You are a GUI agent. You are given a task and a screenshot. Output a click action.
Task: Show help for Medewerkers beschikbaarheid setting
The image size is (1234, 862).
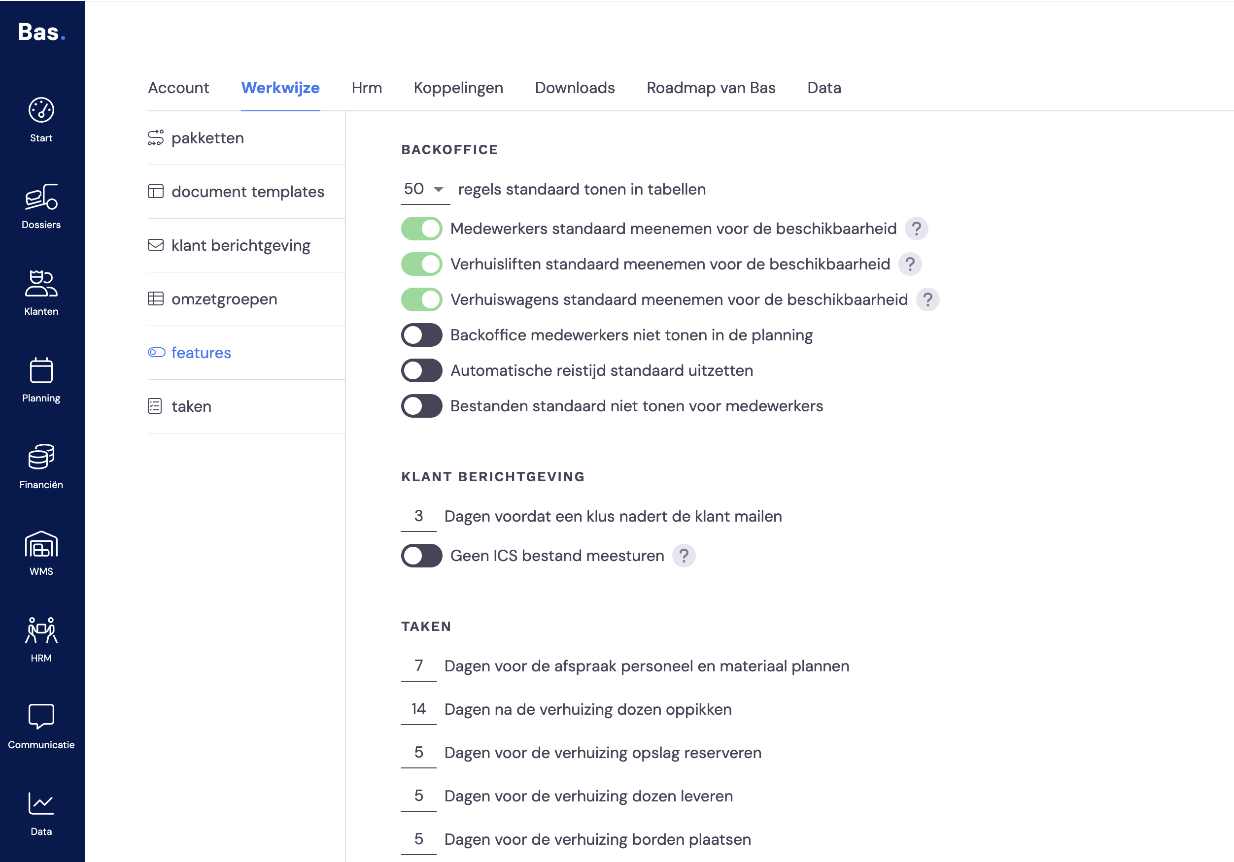[x=916, y=229]
